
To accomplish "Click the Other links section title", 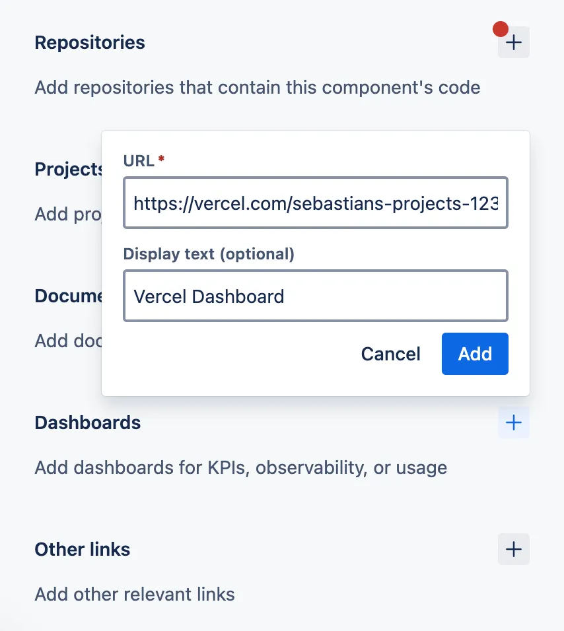I will [x=82, y=549].
